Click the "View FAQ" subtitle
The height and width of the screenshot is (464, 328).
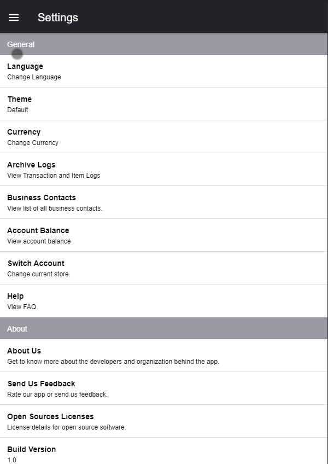21,307
